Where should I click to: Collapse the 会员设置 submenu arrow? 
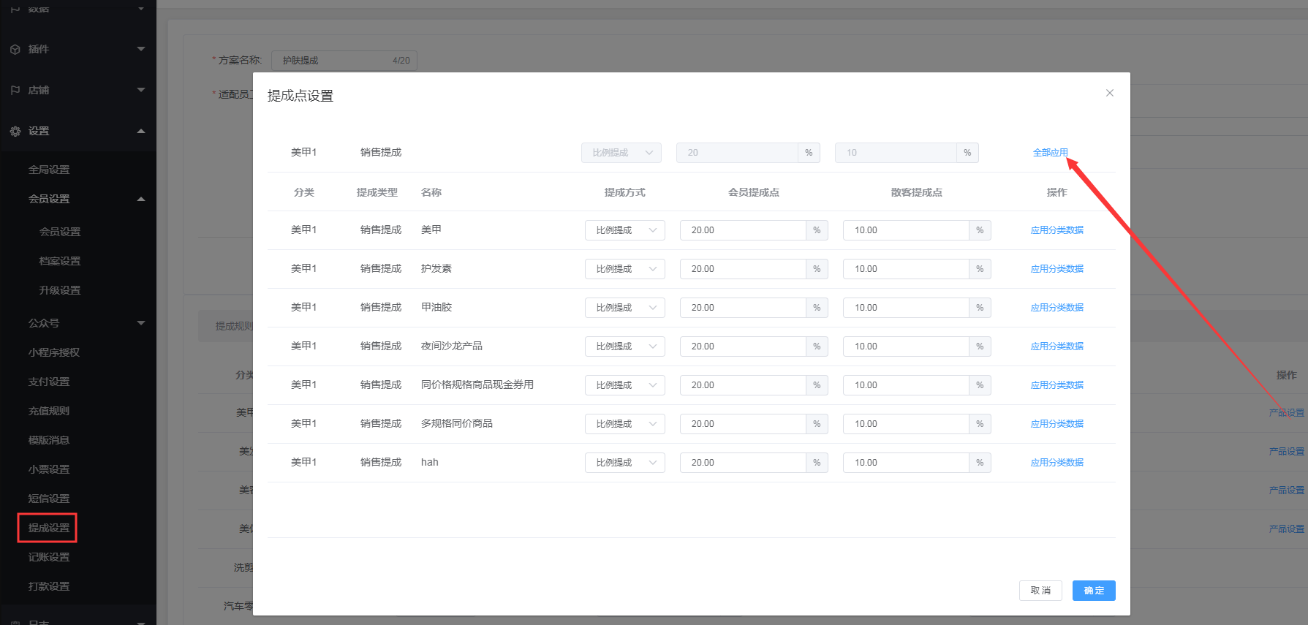141,199
